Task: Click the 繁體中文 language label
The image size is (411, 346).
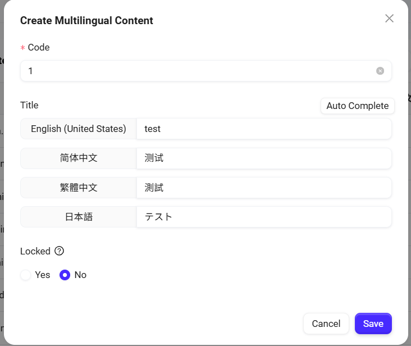Action: pos(79,188)
